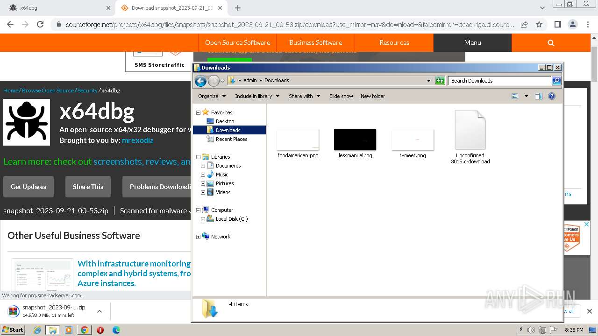Open the browser side panel icon
598x336 pixels.
click(557, 24)
